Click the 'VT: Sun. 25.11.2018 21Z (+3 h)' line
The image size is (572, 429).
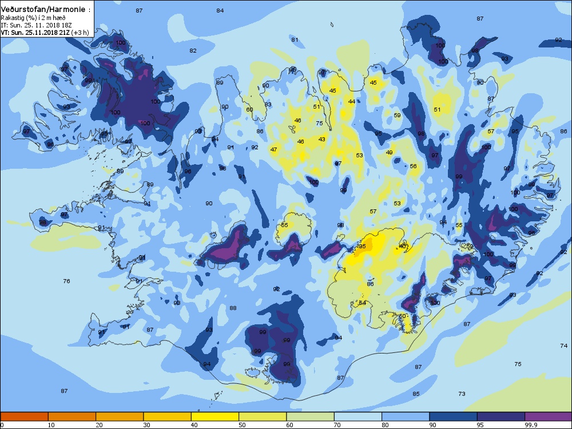pos(45,33)
